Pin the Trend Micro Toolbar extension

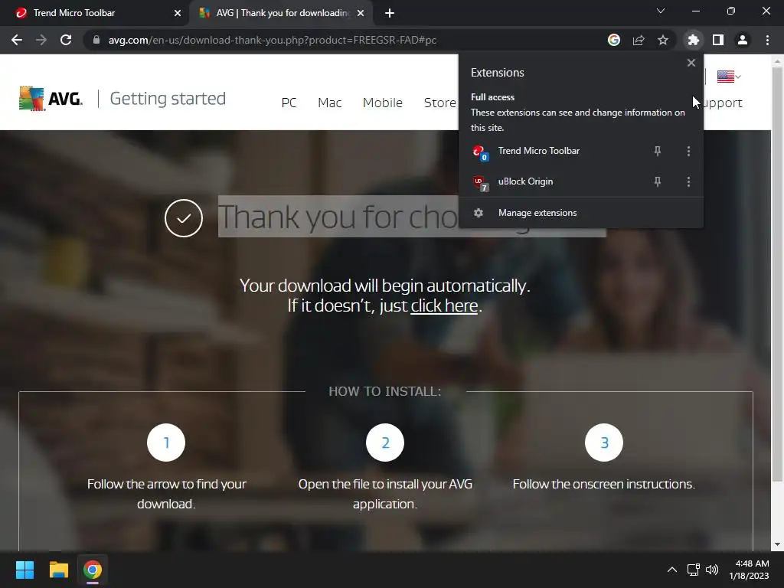click(x=658, y=151)
